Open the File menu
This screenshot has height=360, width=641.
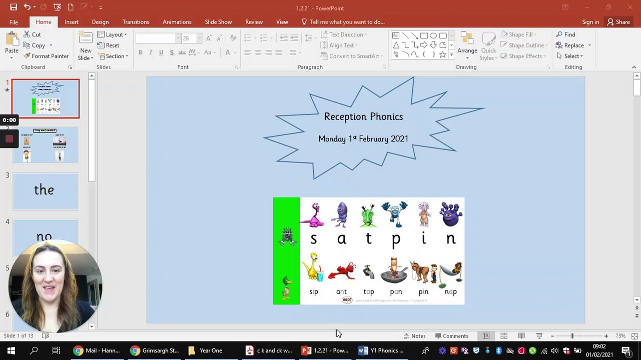[x=14, y=22]
